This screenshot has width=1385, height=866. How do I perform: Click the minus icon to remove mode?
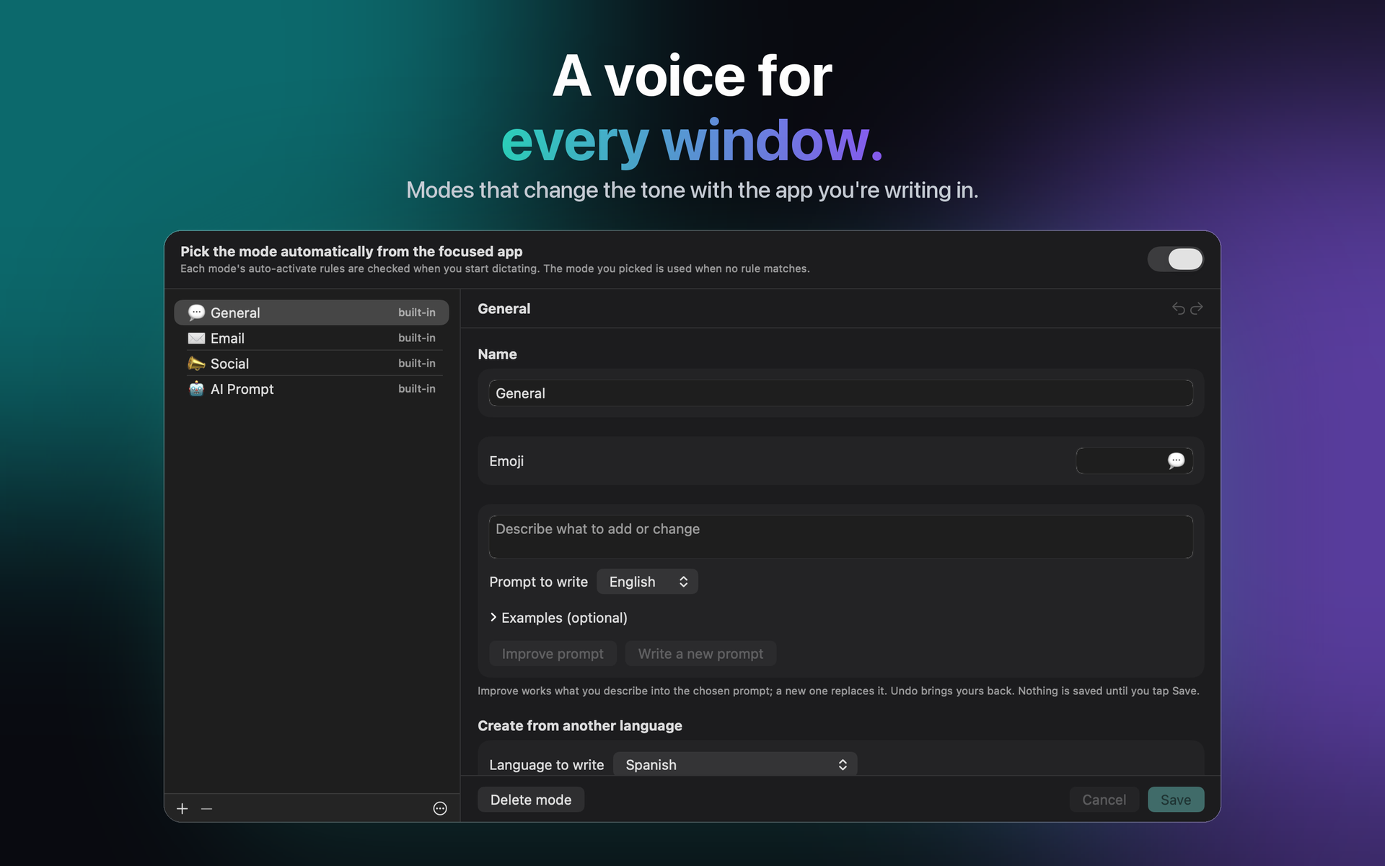pos(207,809)
